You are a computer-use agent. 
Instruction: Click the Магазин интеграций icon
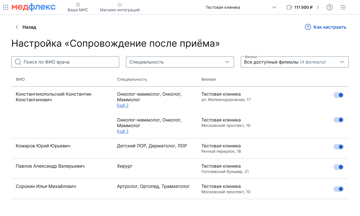120,5
